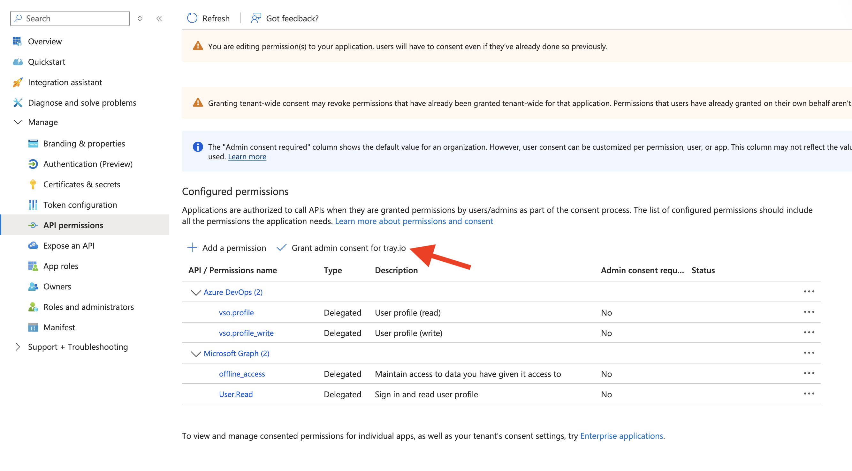Image resolution: width=852 pixels, height=471 pixels.
Task: Click the App roles icon
Action: tap(33, 266)
